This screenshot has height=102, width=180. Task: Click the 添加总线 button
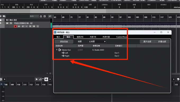[x=64, y=42]
